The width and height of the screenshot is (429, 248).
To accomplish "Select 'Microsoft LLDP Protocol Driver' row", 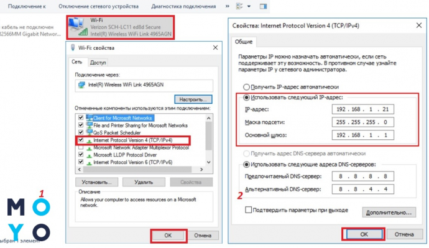I will tap(125, 155).
